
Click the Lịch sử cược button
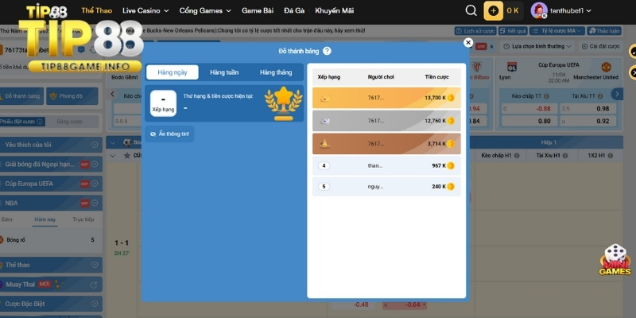474,30
